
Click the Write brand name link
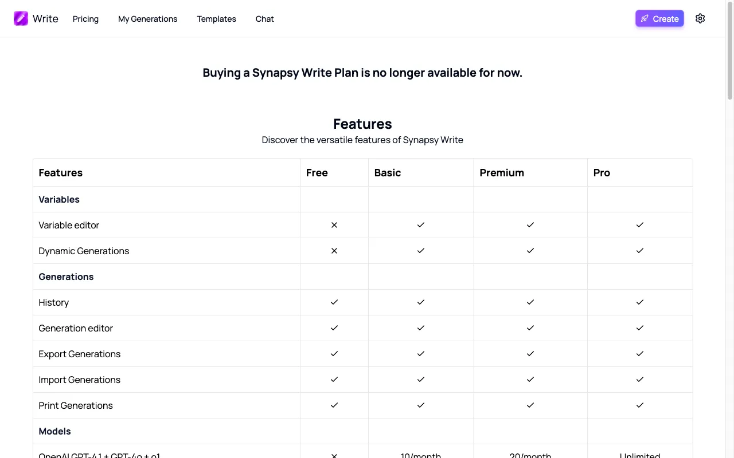(45, 18)
